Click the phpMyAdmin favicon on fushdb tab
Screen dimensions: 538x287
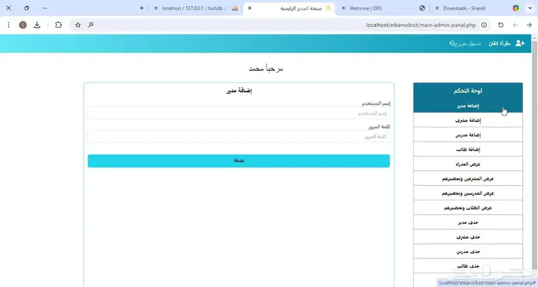(x=235, y=8)
